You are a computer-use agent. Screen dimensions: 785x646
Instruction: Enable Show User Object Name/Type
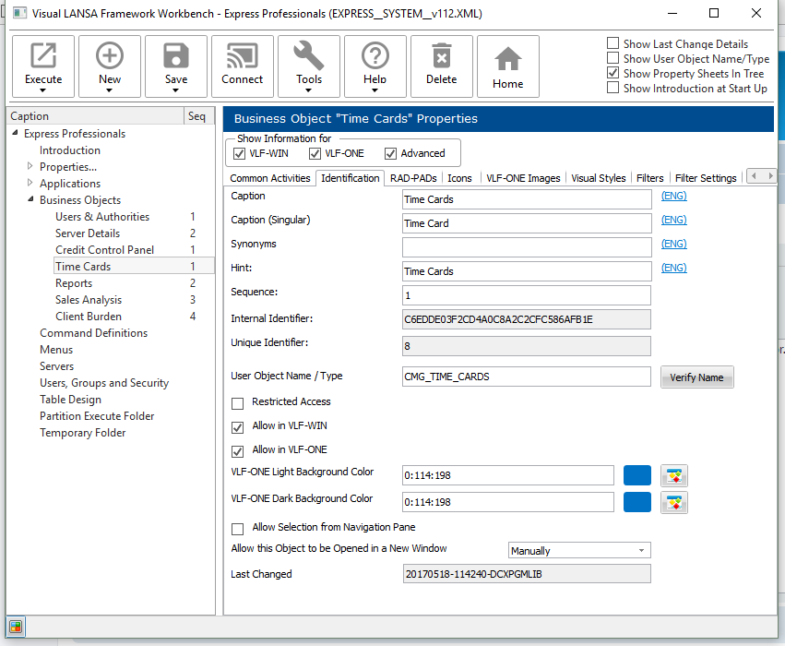click(x=613, y=58)
